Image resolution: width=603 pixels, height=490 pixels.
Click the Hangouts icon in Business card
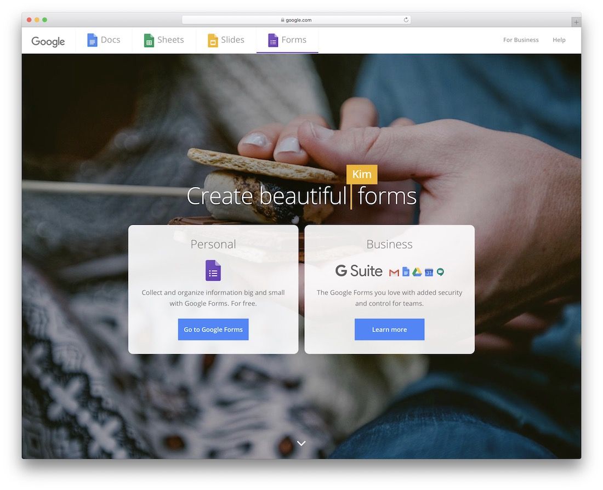(x=440, y=272)
